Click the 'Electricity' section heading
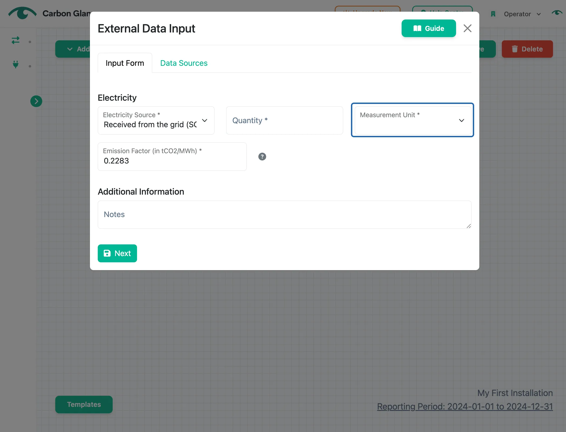This screenshot has width=566, height=432. (x=117, y=98)
